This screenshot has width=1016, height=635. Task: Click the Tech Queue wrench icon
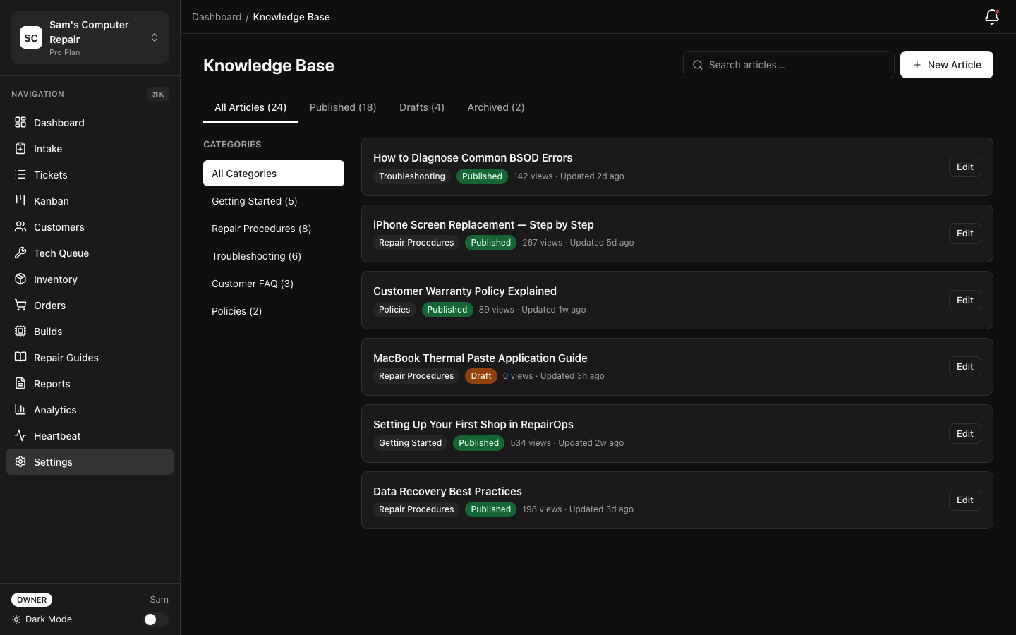pyautogui.click(x=20, y=253)
